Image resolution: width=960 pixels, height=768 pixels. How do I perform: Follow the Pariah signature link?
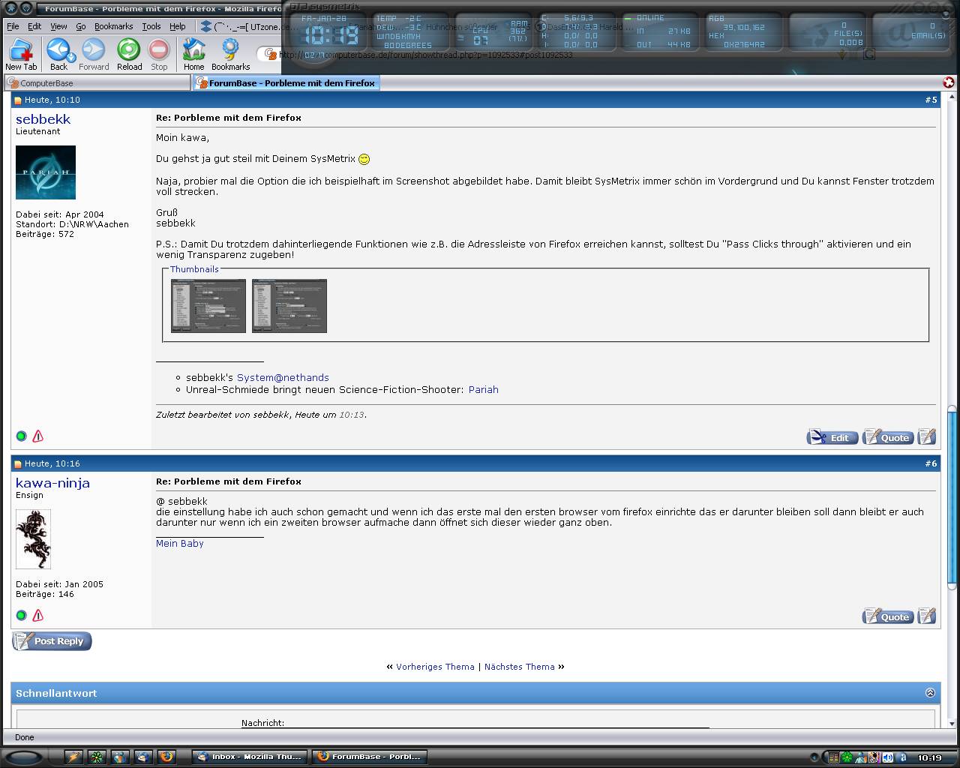[x=483, y=389]
